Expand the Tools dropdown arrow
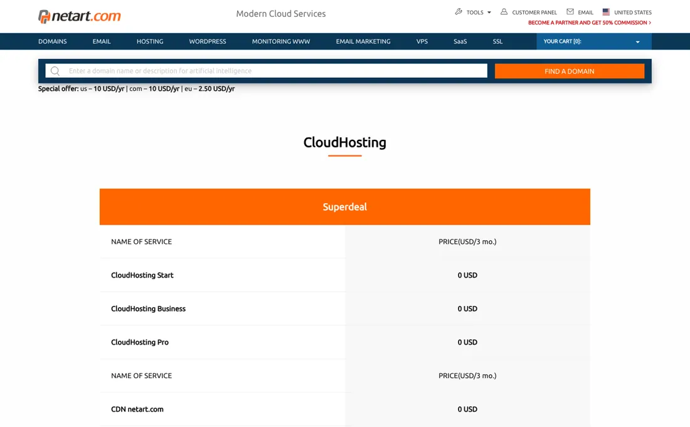This screenshot has height=427, width=690. 489,13
